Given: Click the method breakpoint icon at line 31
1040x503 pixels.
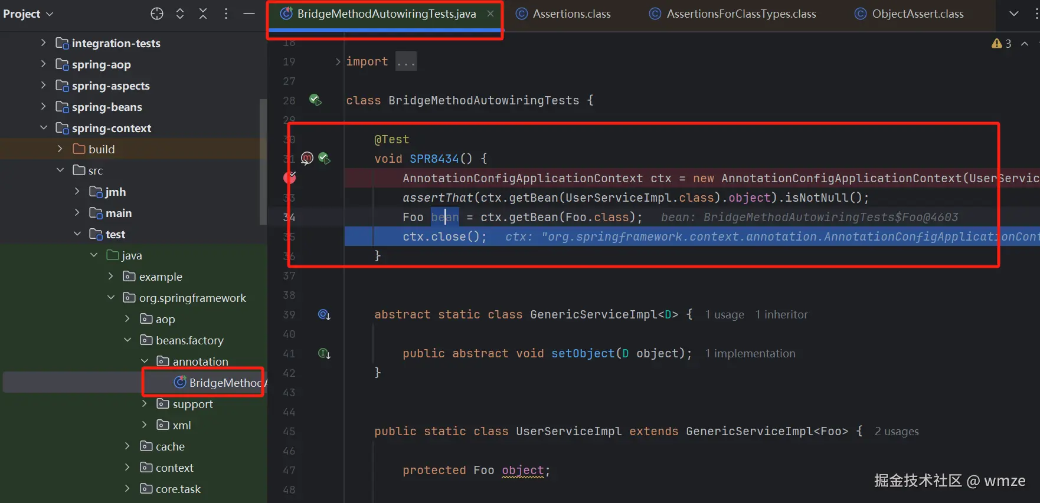Looking at the screenshot, I should (x=307, y=158).
